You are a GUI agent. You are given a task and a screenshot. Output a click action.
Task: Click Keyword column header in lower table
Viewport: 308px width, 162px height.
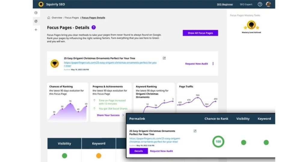pyautogui.click(x=99, y=144)
